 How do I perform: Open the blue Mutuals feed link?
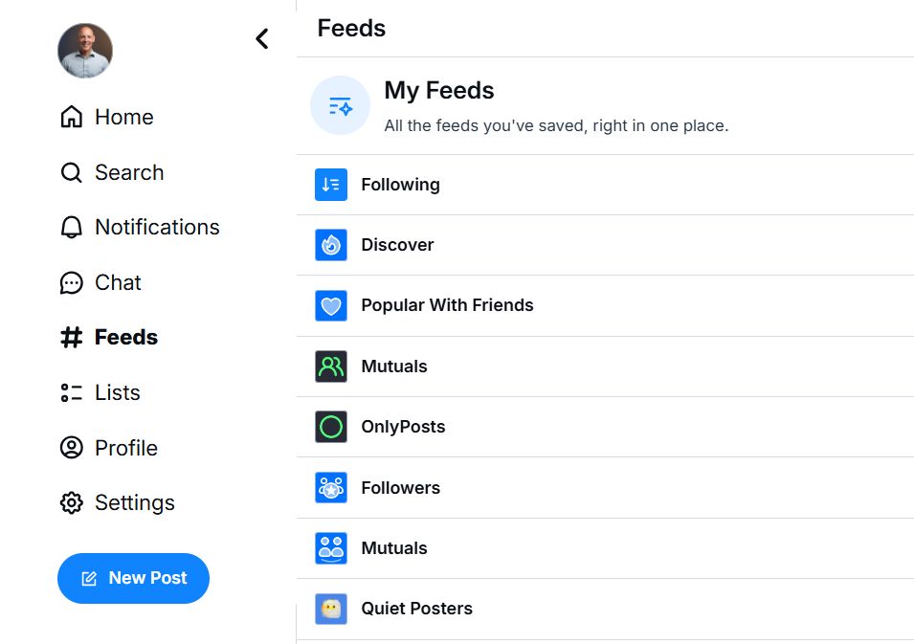point(393,548)
